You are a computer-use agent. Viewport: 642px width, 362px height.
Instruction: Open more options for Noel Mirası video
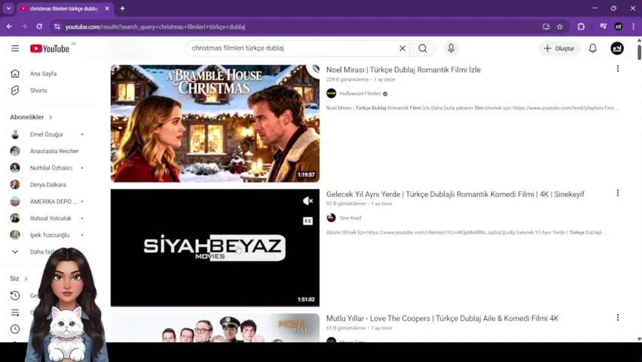[617, 69]
